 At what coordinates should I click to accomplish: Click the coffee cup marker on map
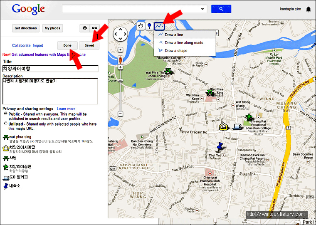(237, 127)
